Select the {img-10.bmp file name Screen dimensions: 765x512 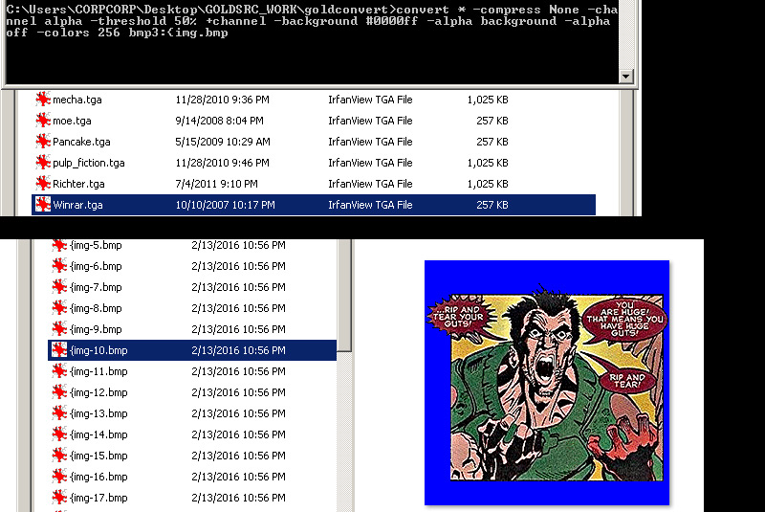(x=98, y=350)
